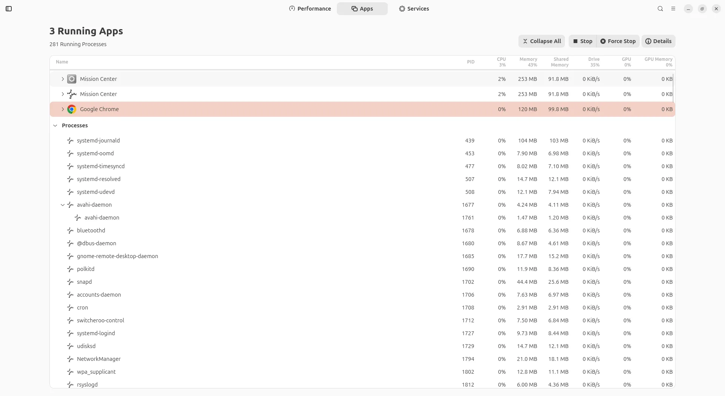Select the Google Chrome app name
The width and height of the screenshot is (725, 396).
tap(99, 109)
